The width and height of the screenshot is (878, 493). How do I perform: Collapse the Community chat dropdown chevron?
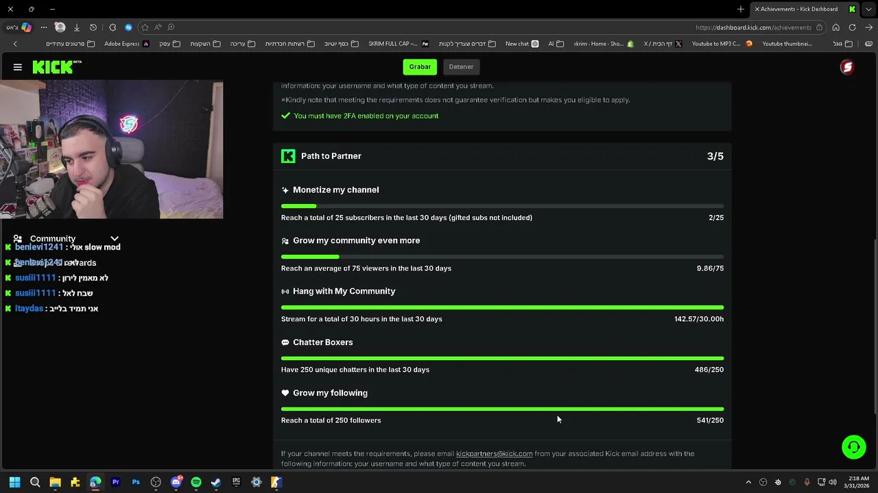pos(115,239)
